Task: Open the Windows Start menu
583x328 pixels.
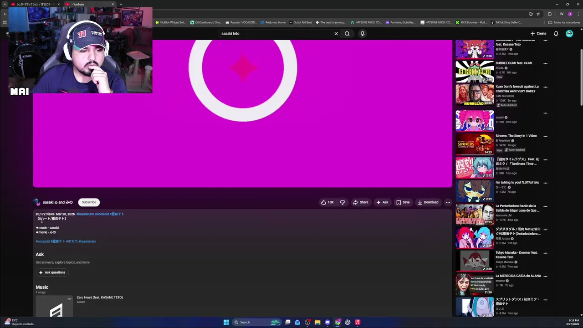Action: (226, 322)
